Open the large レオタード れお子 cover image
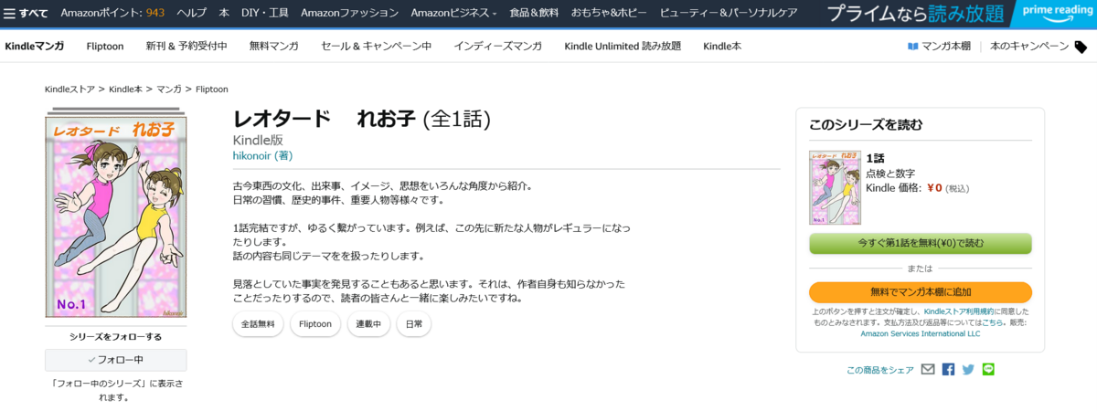 click(x=116, y=217)
